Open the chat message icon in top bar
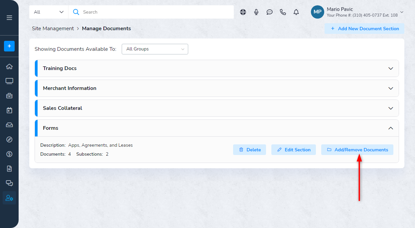The height and width of the screenshot is (228, 415). click(270, 12)
